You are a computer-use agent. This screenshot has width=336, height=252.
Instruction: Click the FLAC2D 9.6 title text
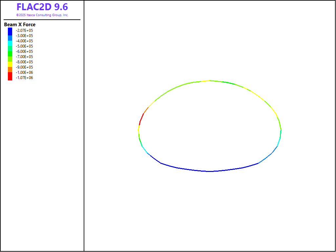(42, 7)
